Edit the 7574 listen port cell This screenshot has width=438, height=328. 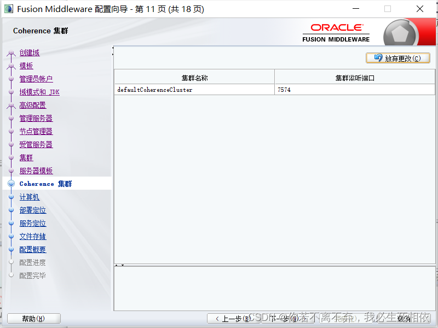(355, 90)
